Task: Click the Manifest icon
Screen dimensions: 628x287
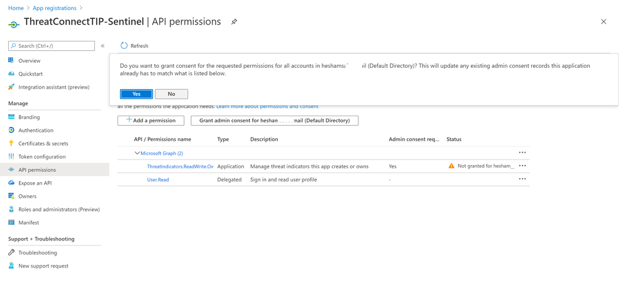Action: point(11,222)
